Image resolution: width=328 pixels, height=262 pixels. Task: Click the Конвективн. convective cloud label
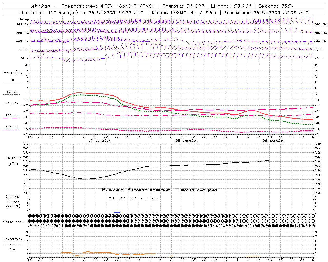[13, 239]
